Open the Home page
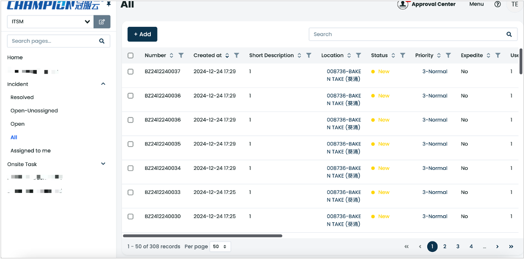 point(15,57)
